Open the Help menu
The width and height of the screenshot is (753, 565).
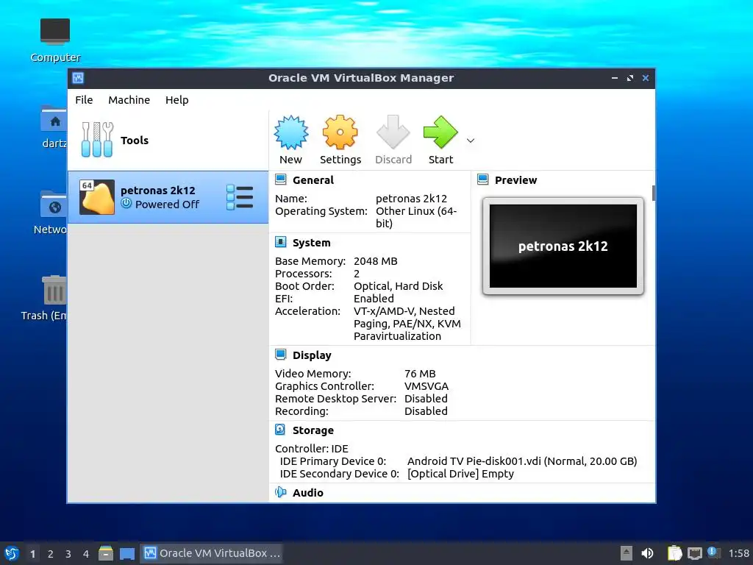176,100
